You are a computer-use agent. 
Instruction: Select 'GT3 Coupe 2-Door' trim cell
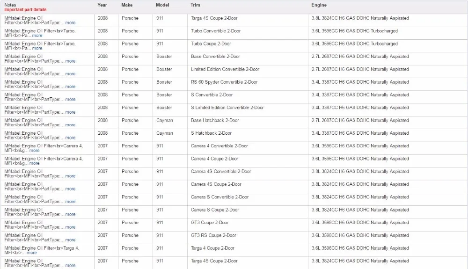tap(210, 223)
